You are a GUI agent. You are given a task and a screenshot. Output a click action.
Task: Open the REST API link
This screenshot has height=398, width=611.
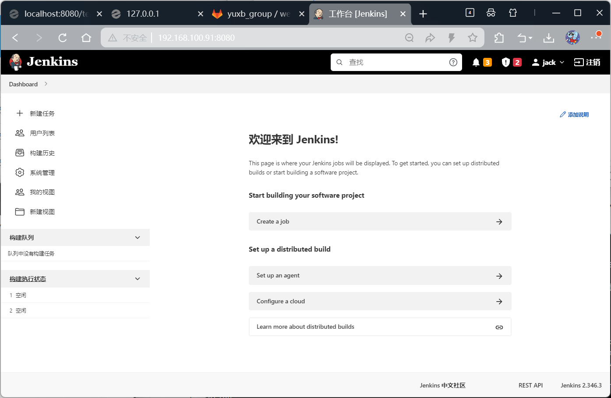[x=530, y=385]
